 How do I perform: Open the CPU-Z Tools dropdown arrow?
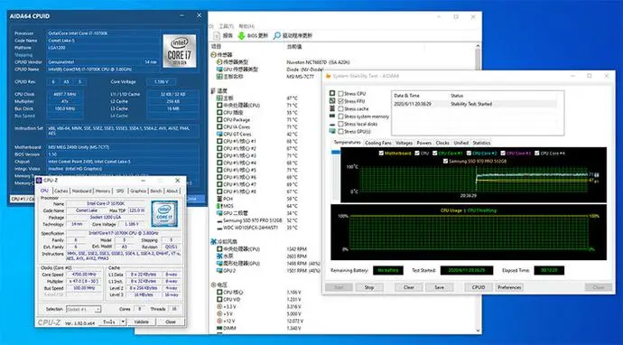point(123,322)
